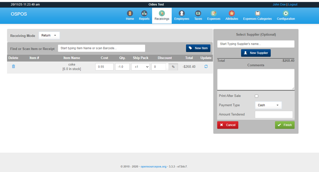Open the Attributes star icon
This screenshot has height=172, width=319.
[232, 13]
